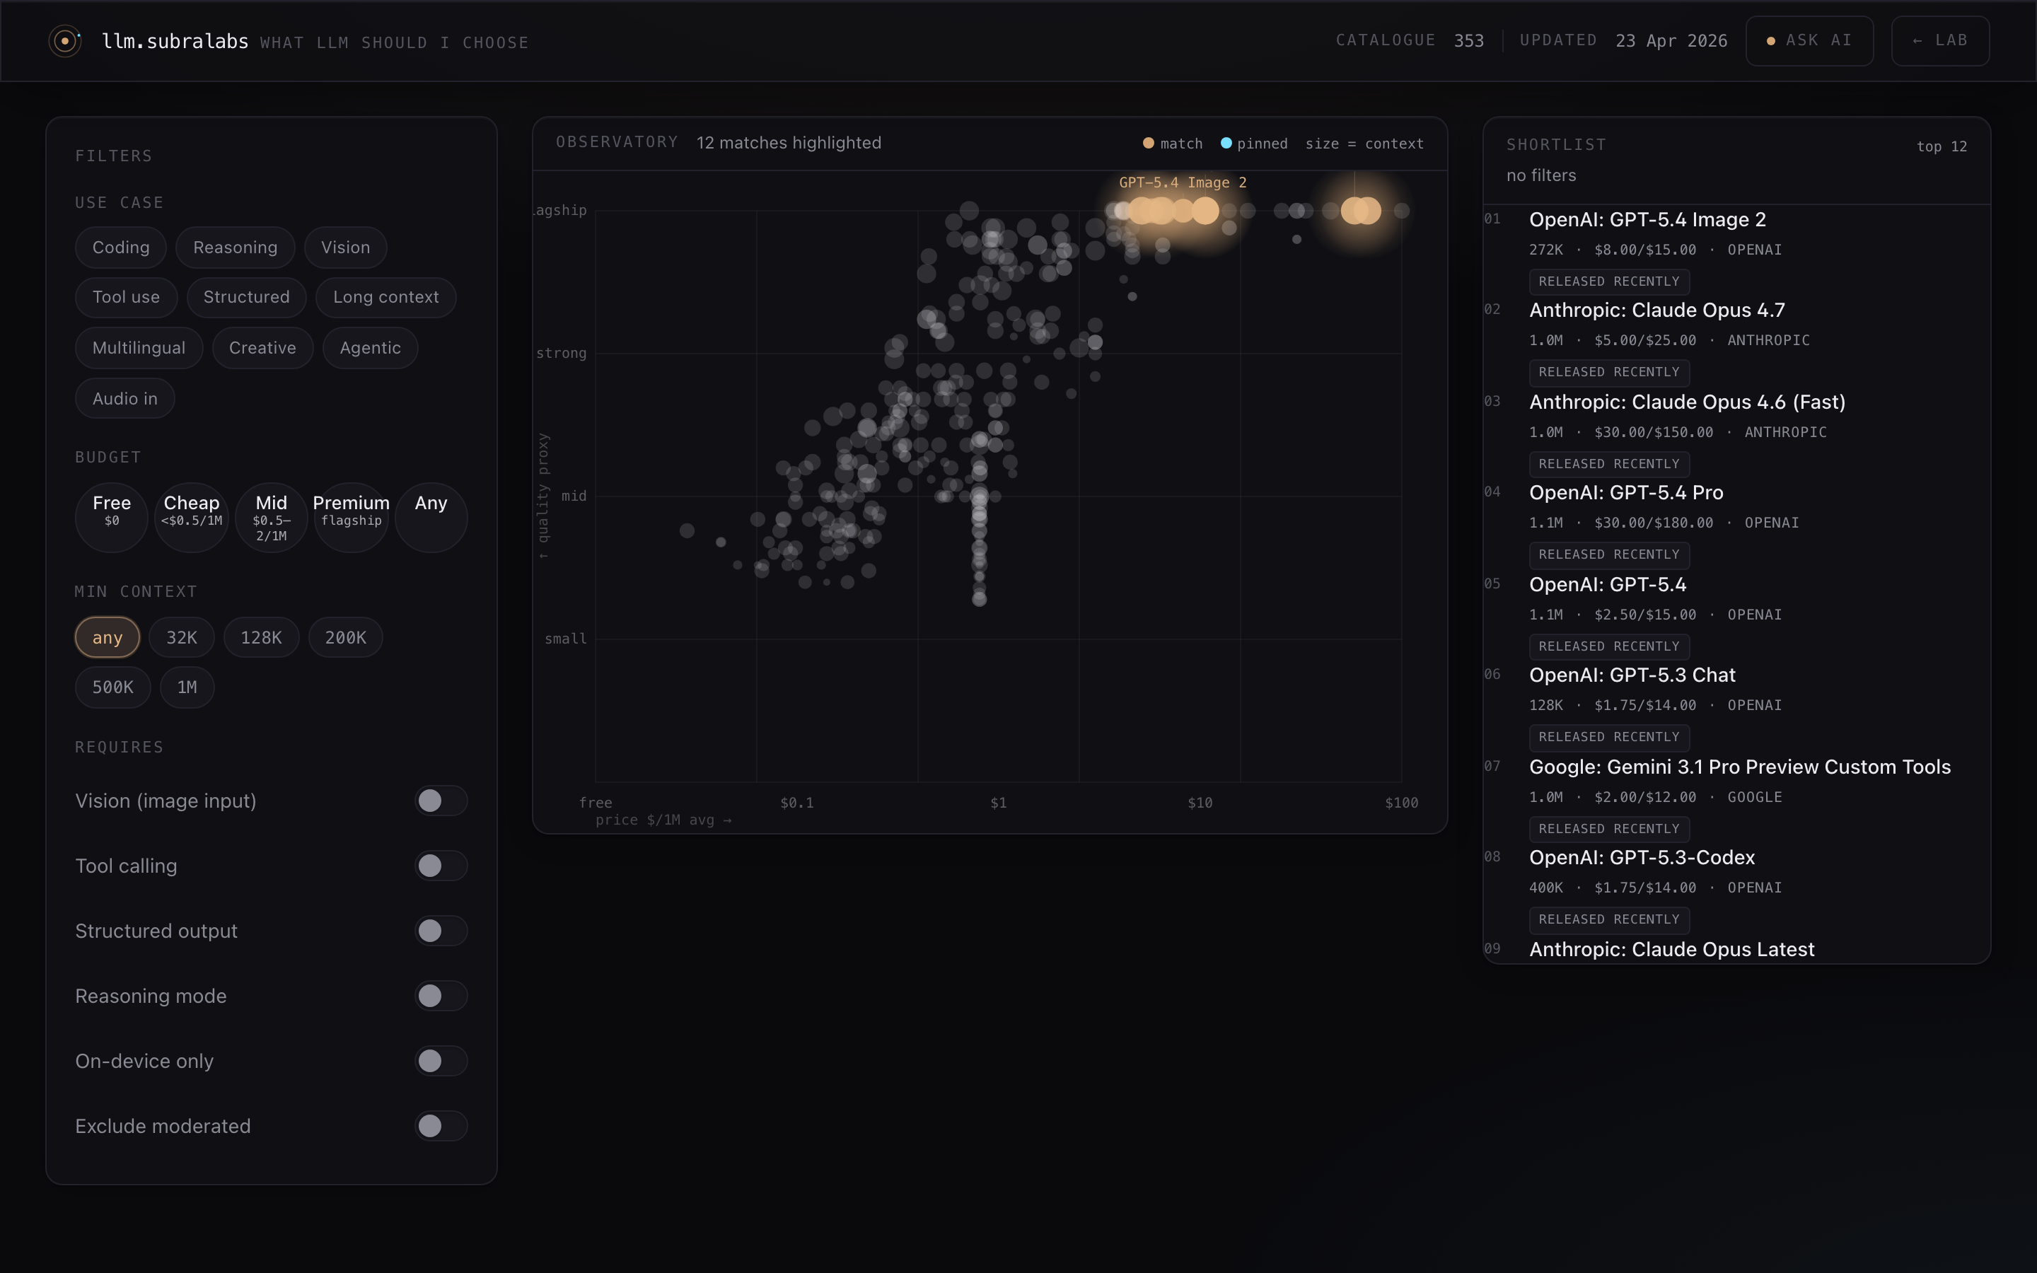Set budget to Mid

click(x=271, y=517)
